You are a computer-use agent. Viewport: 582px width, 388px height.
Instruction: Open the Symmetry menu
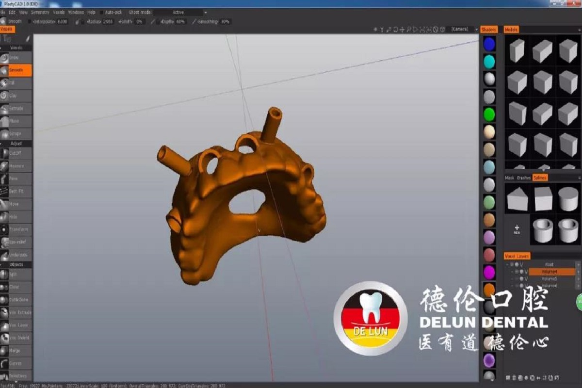point(40,12)
